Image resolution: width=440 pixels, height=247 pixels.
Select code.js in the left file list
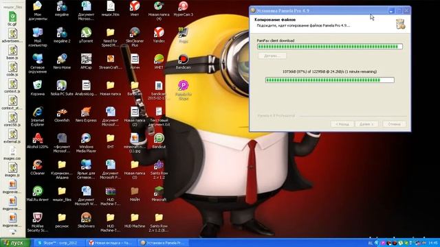click(12, 69)
